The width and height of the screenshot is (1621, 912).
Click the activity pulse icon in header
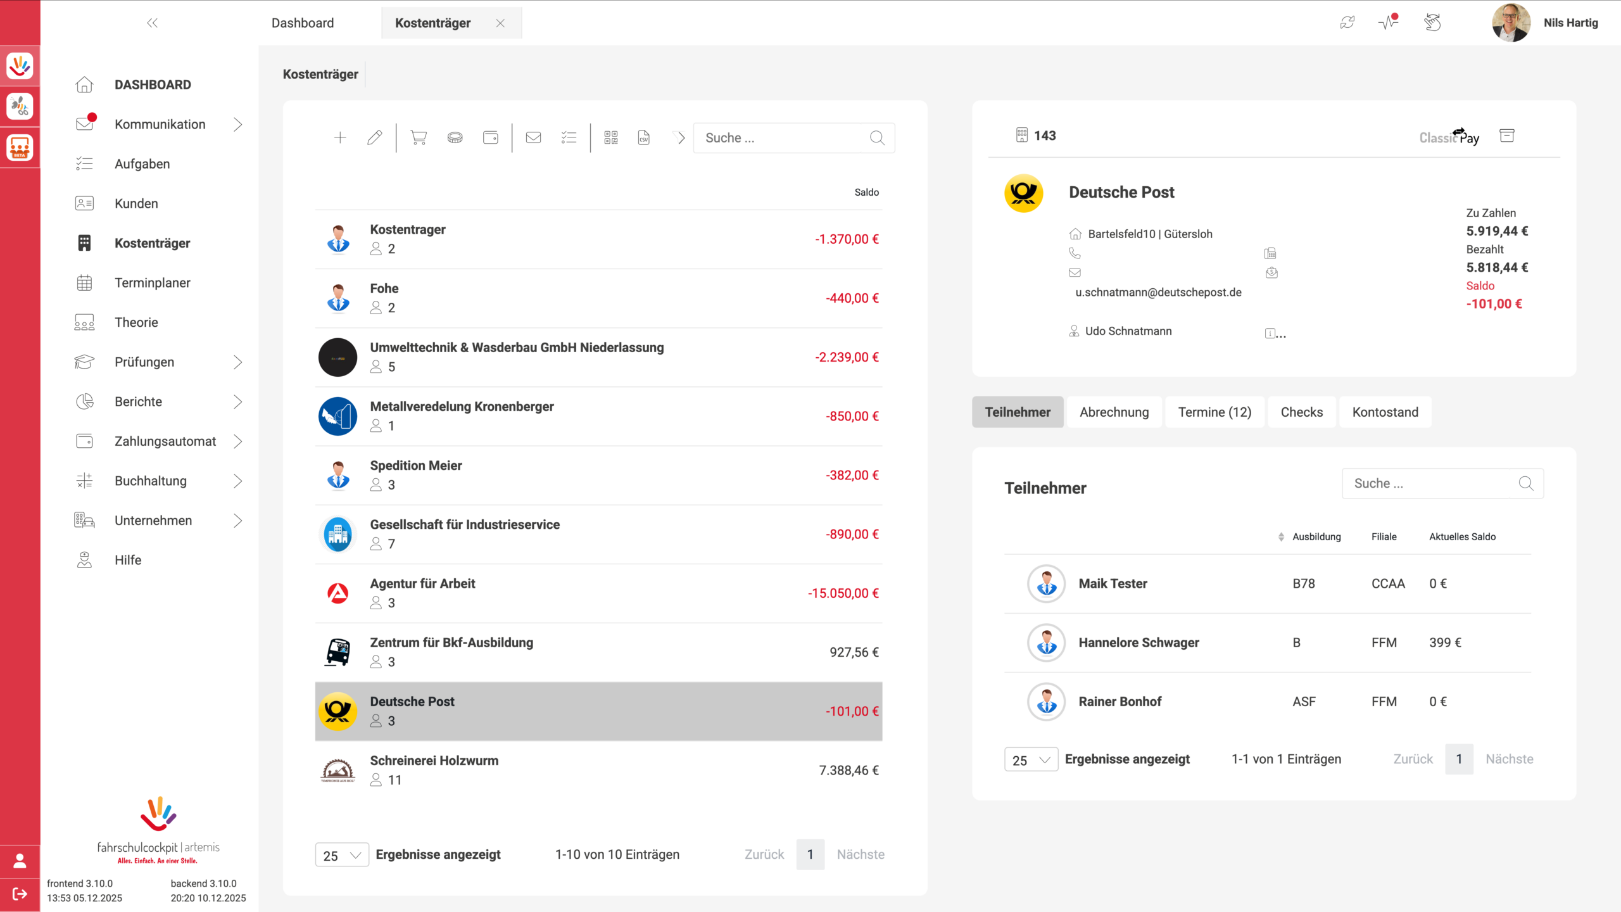(1388, 23)
